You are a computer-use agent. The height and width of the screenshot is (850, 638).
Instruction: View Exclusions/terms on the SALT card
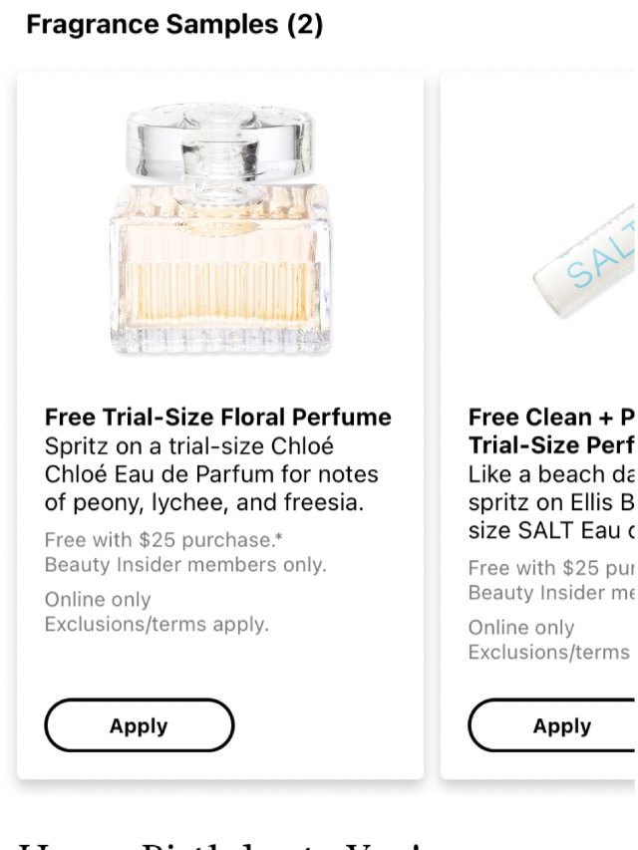(549, 653)
